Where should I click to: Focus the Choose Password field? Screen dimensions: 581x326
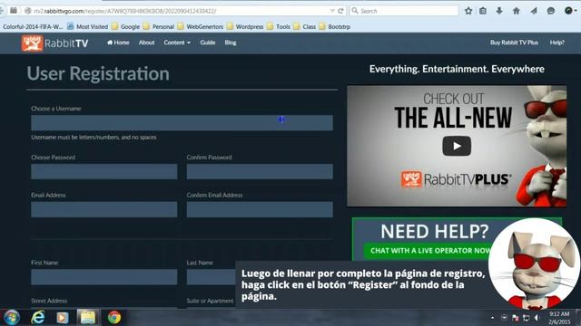104,171
